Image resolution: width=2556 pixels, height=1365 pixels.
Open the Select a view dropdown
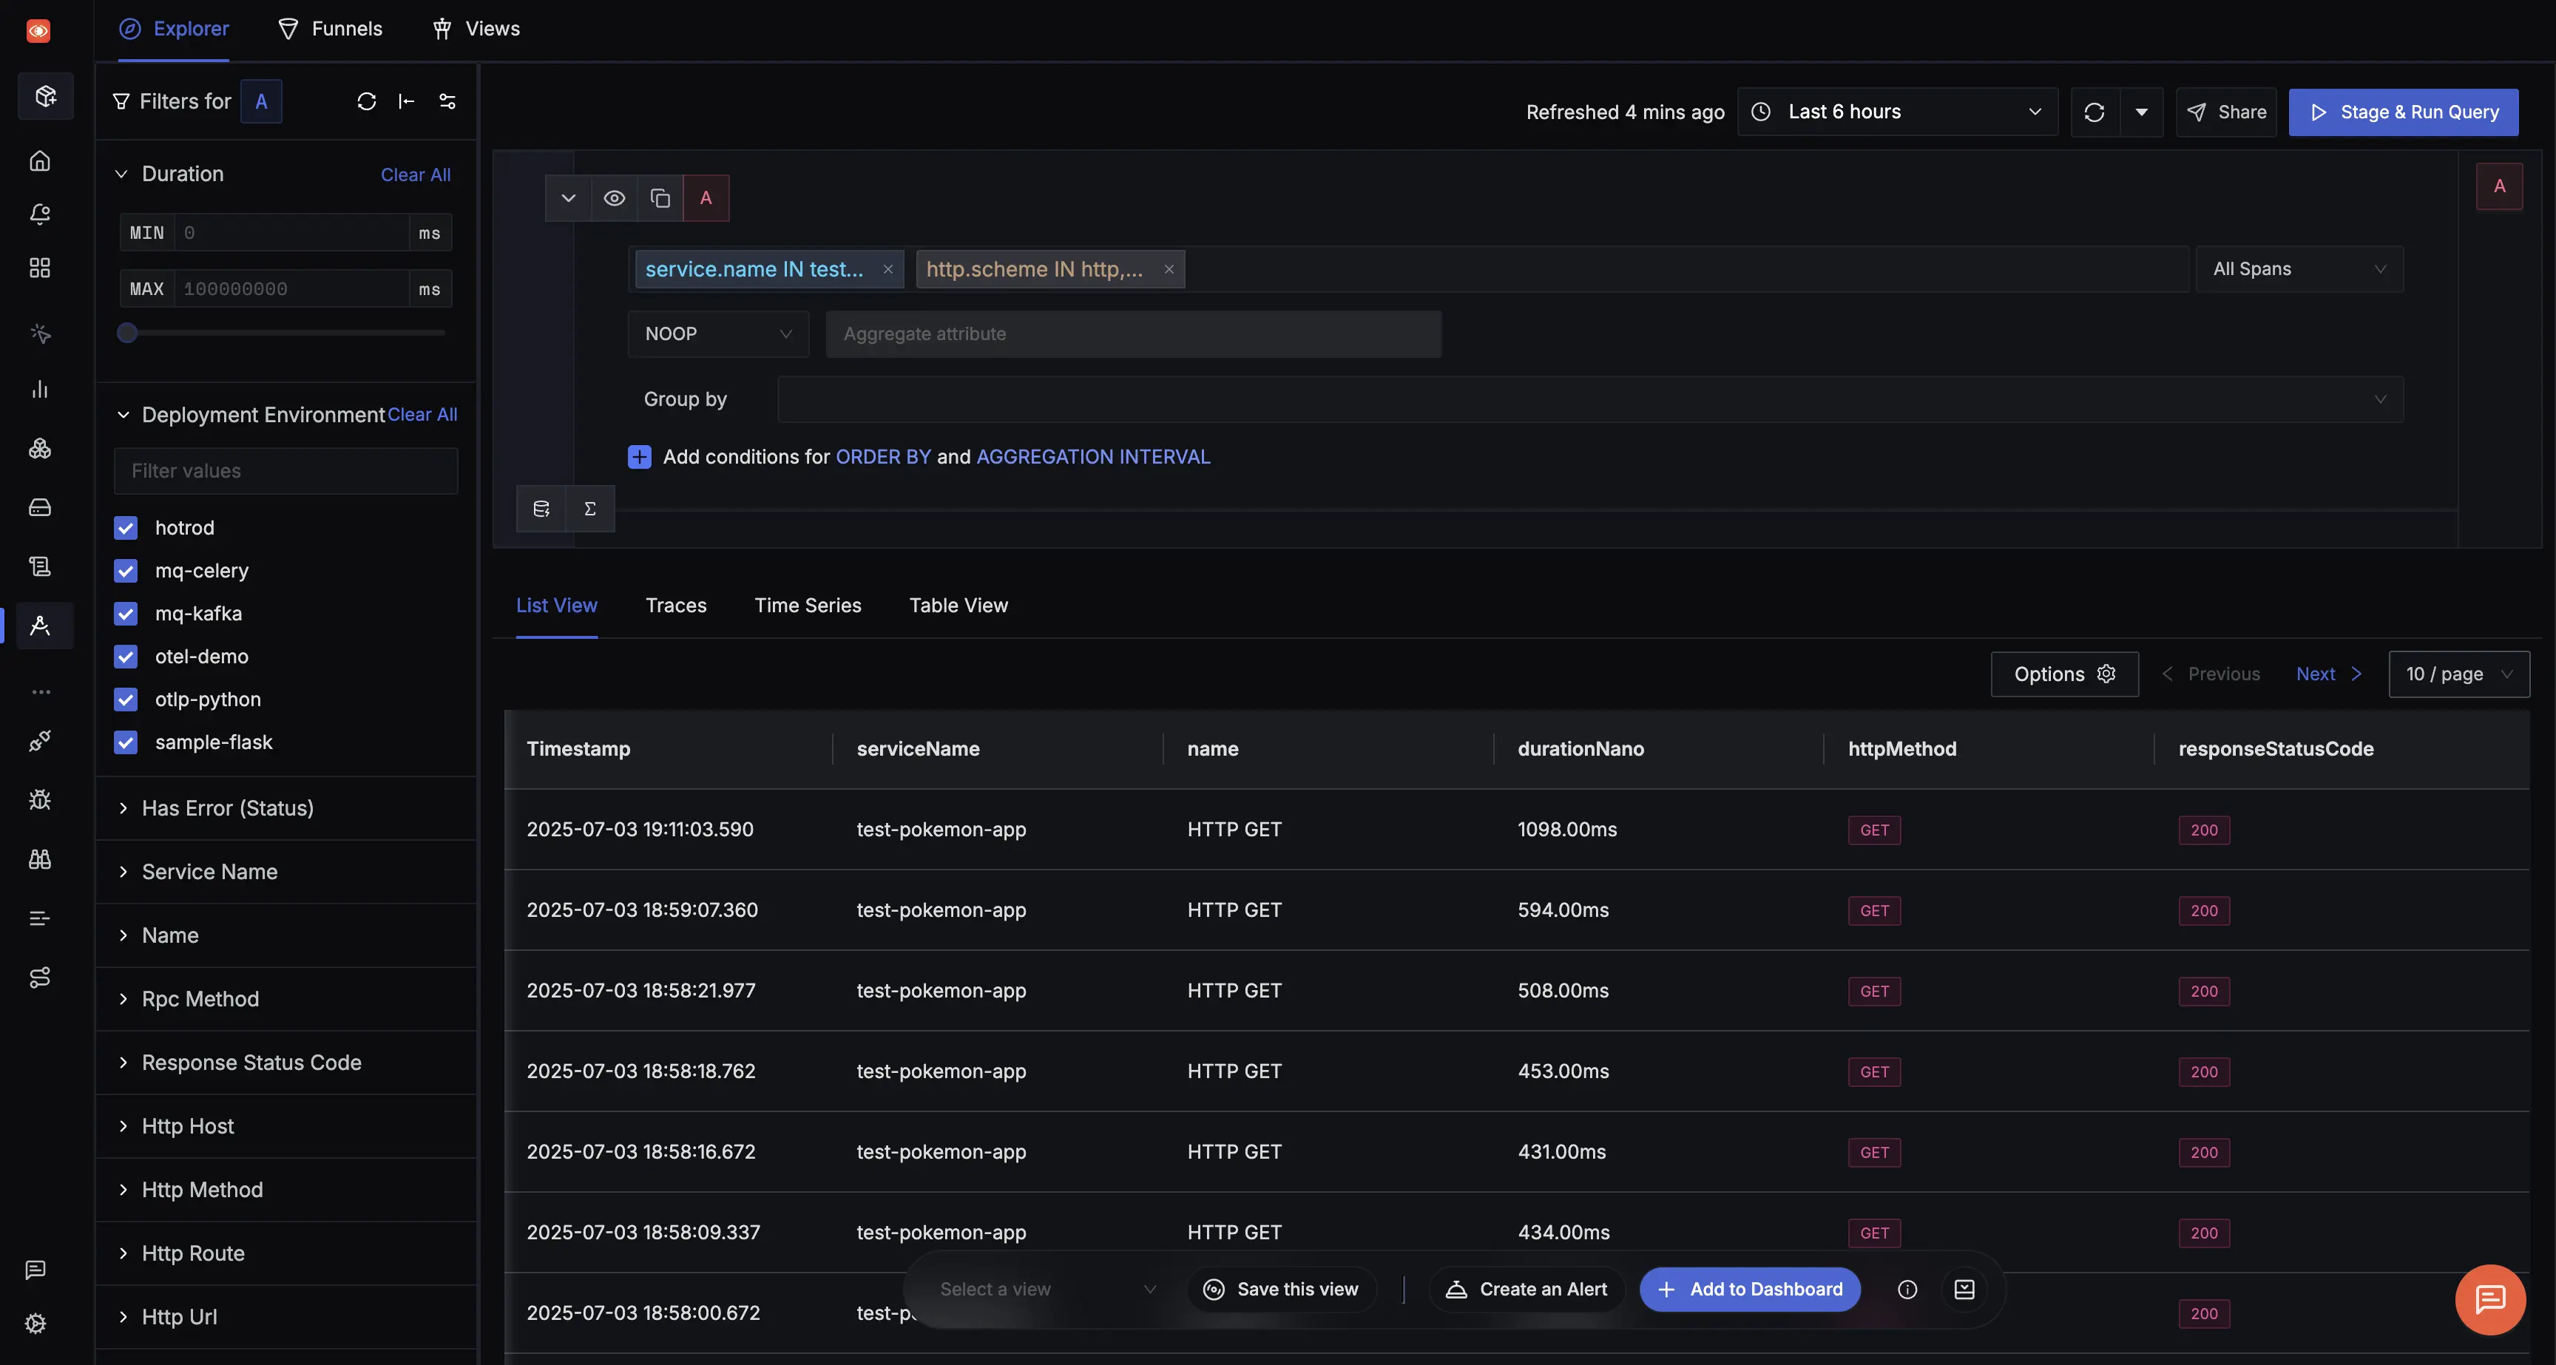pyautogui.click(x=1047, y=1290)
